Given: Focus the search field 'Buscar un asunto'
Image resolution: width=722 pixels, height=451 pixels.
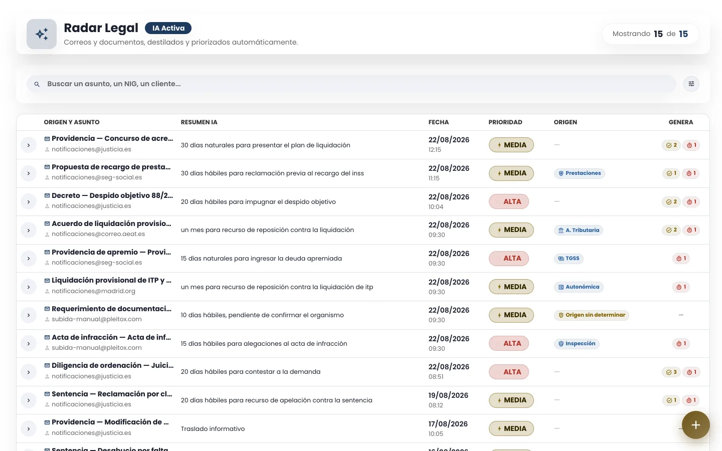Looking at the screenshot, I should [x=351, y=84].
